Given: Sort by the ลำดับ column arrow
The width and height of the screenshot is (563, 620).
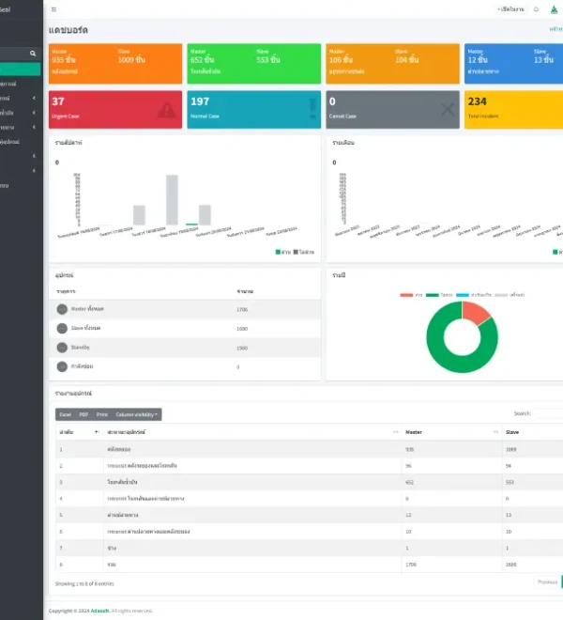Looking at the screenshot, I should click(x=97, y=432).
